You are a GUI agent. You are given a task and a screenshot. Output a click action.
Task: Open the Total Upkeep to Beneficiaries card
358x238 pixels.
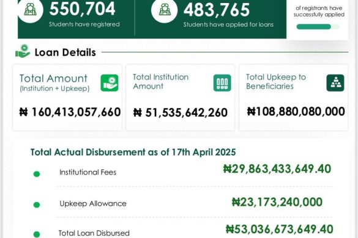point(293,98)
